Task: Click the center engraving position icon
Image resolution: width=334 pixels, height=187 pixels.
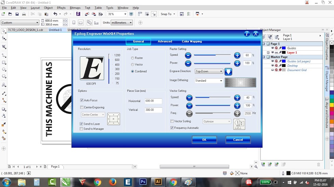Action: [113, 119]
